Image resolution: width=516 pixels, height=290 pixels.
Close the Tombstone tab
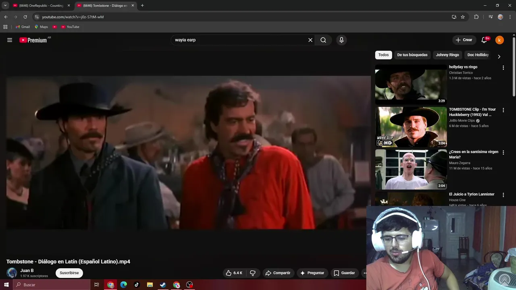pos(133,6)
